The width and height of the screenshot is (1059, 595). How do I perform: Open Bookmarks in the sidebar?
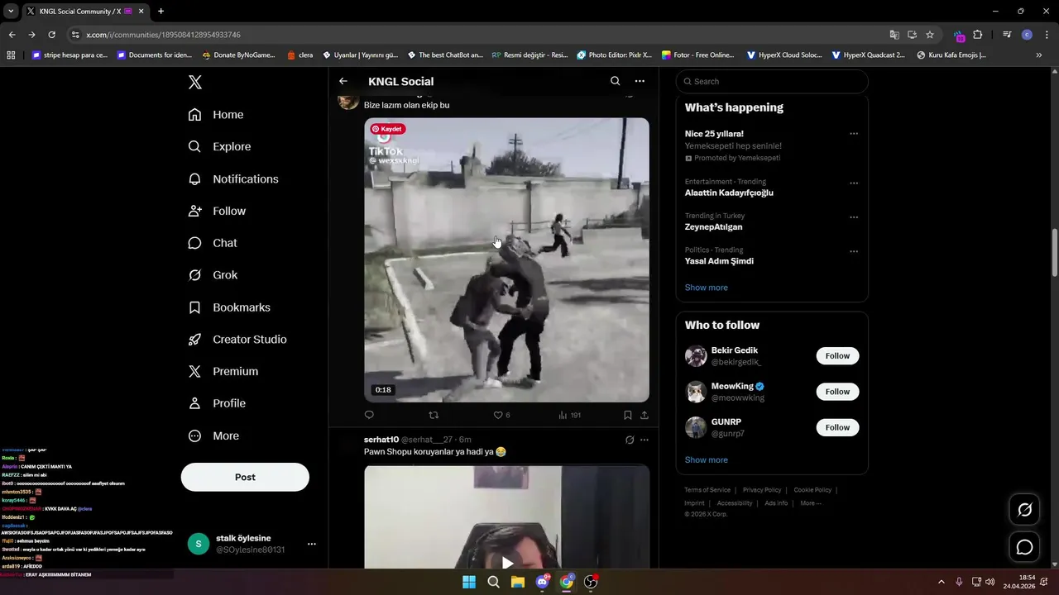tap(229, 307)
